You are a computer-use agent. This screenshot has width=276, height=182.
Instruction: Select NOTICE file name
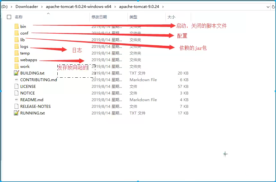[x=28, y=93]
